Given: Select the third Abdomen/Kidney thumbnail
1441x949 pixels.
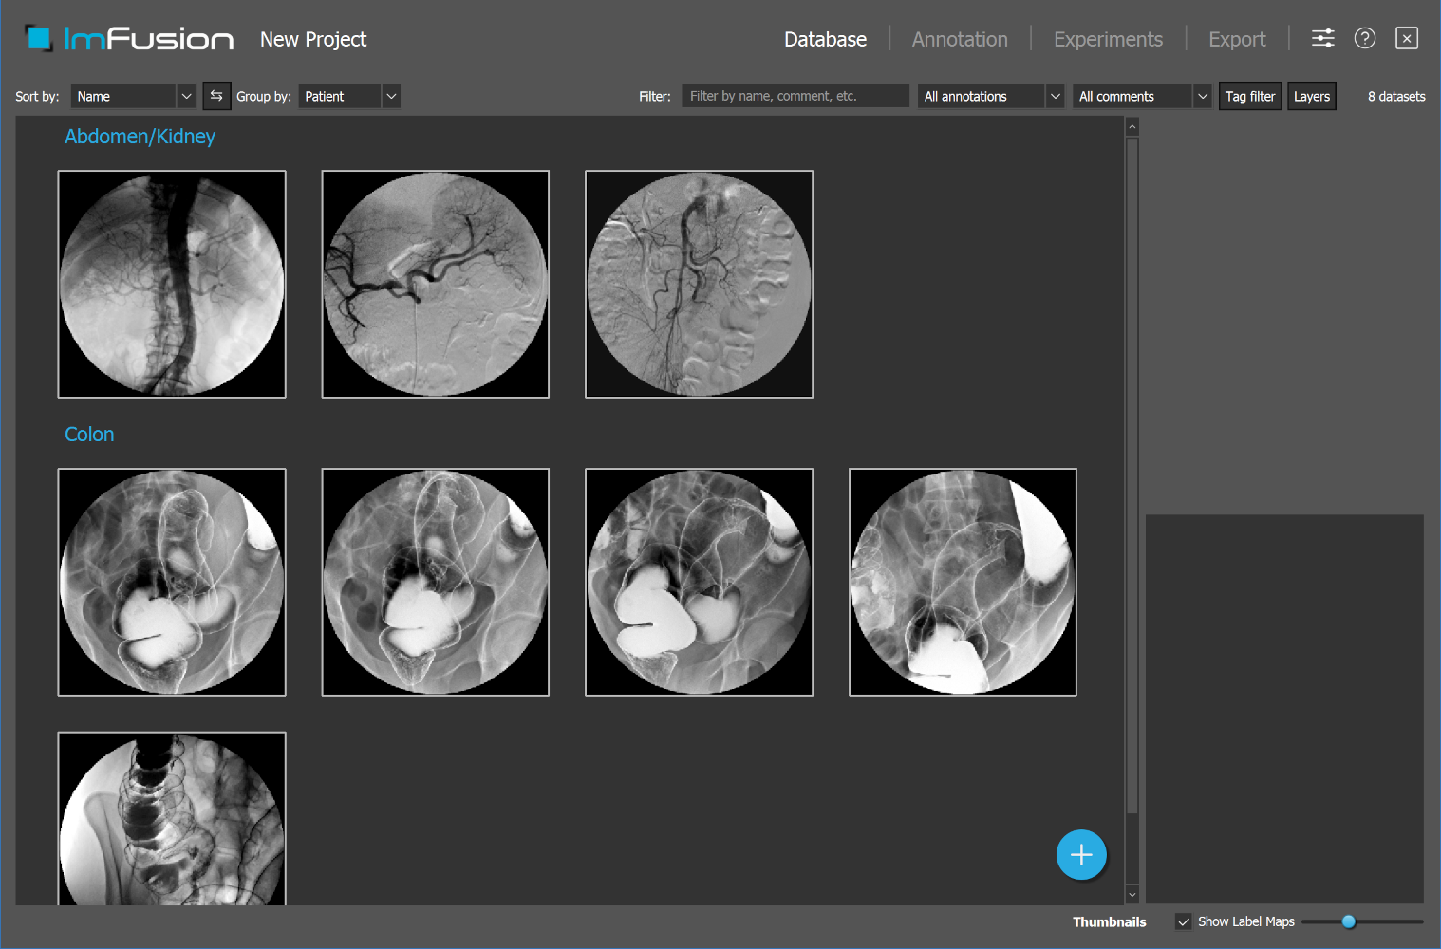Looking at the screenshot, I should pos(700,284).
